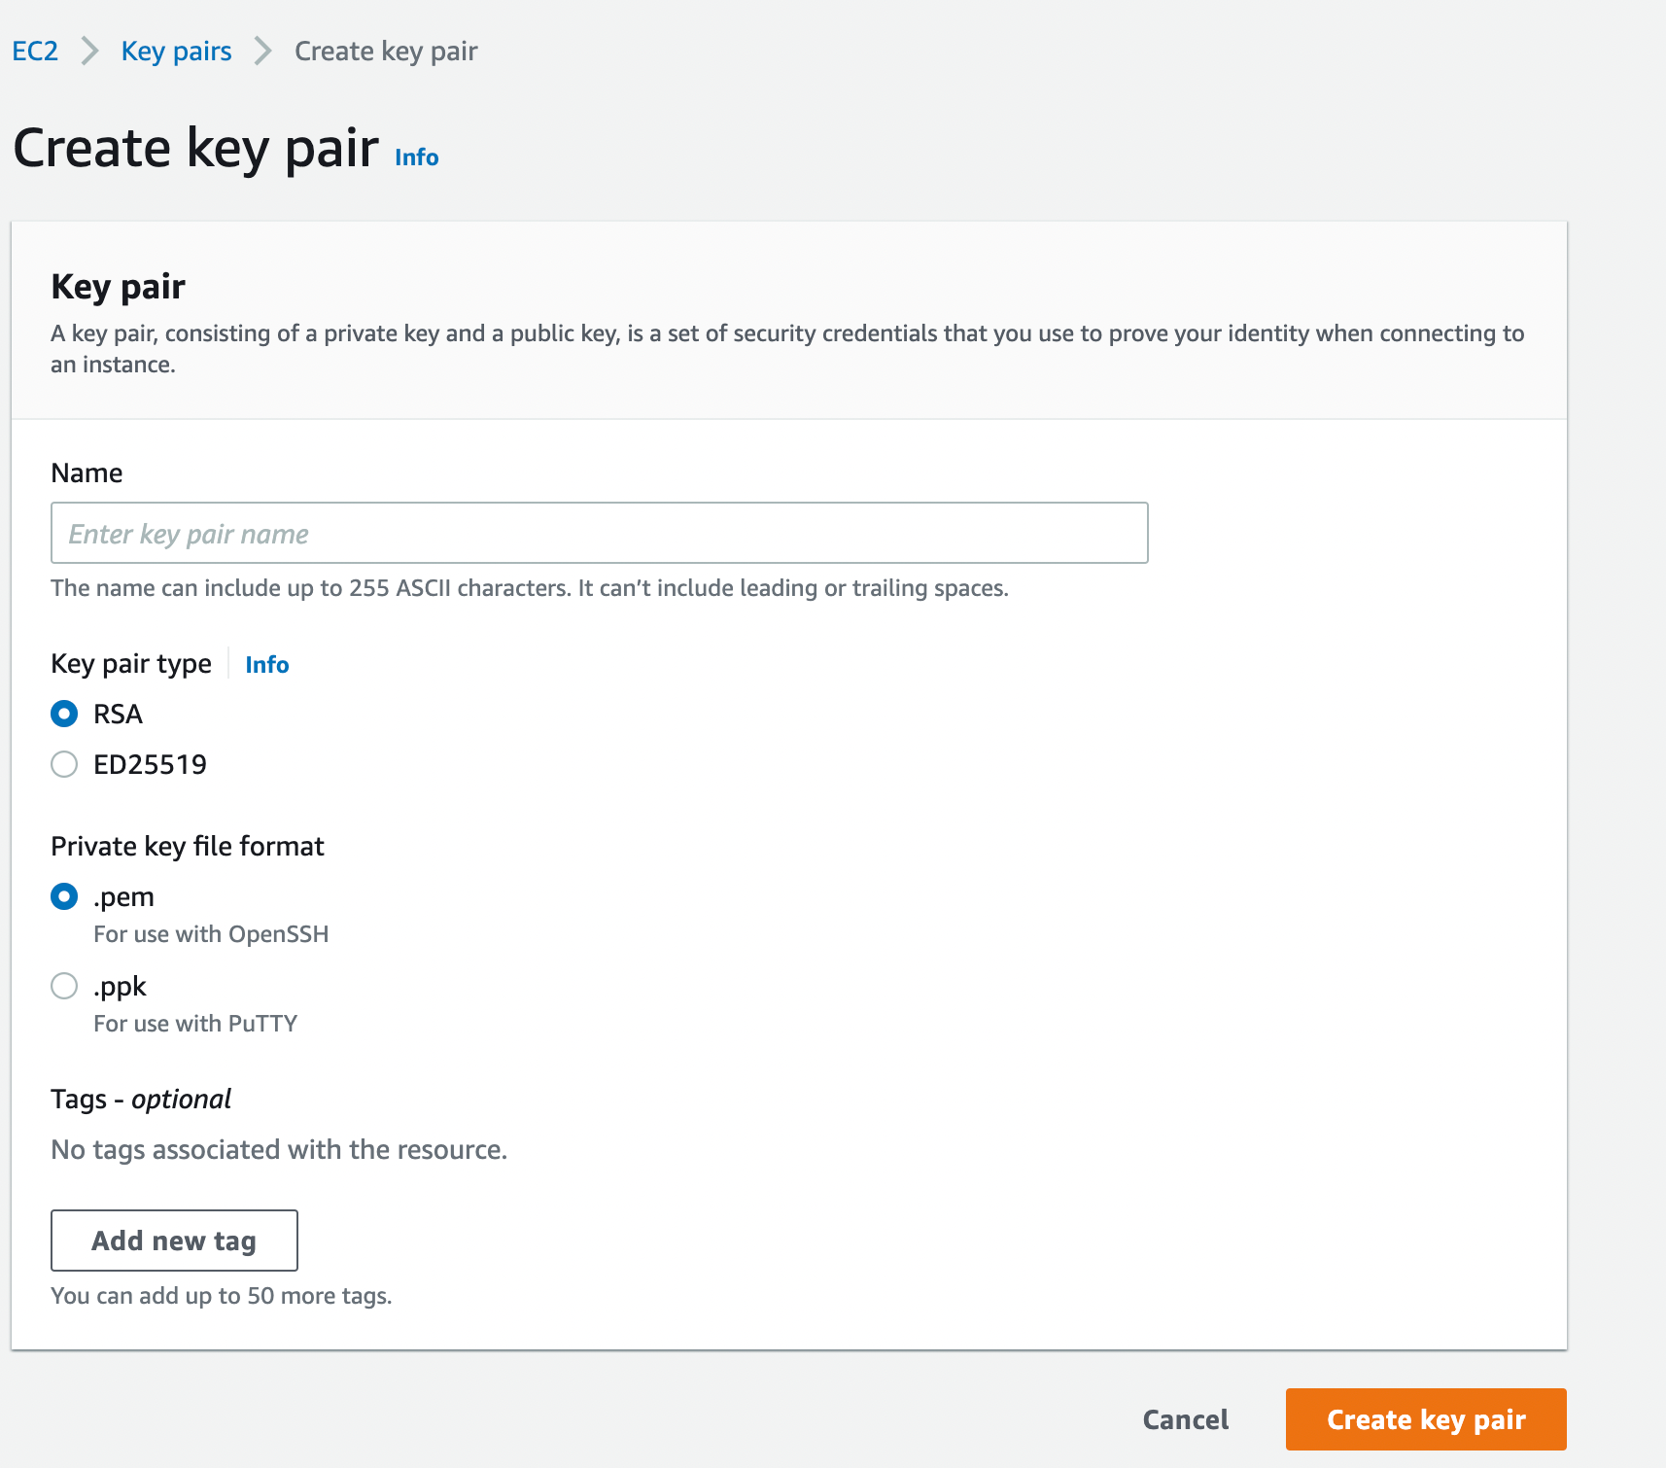Image resolution: width=1666 pixels, height=1468 pixels.
Task: Click the orange Create key pair button
Action: click(1425, 1419)
